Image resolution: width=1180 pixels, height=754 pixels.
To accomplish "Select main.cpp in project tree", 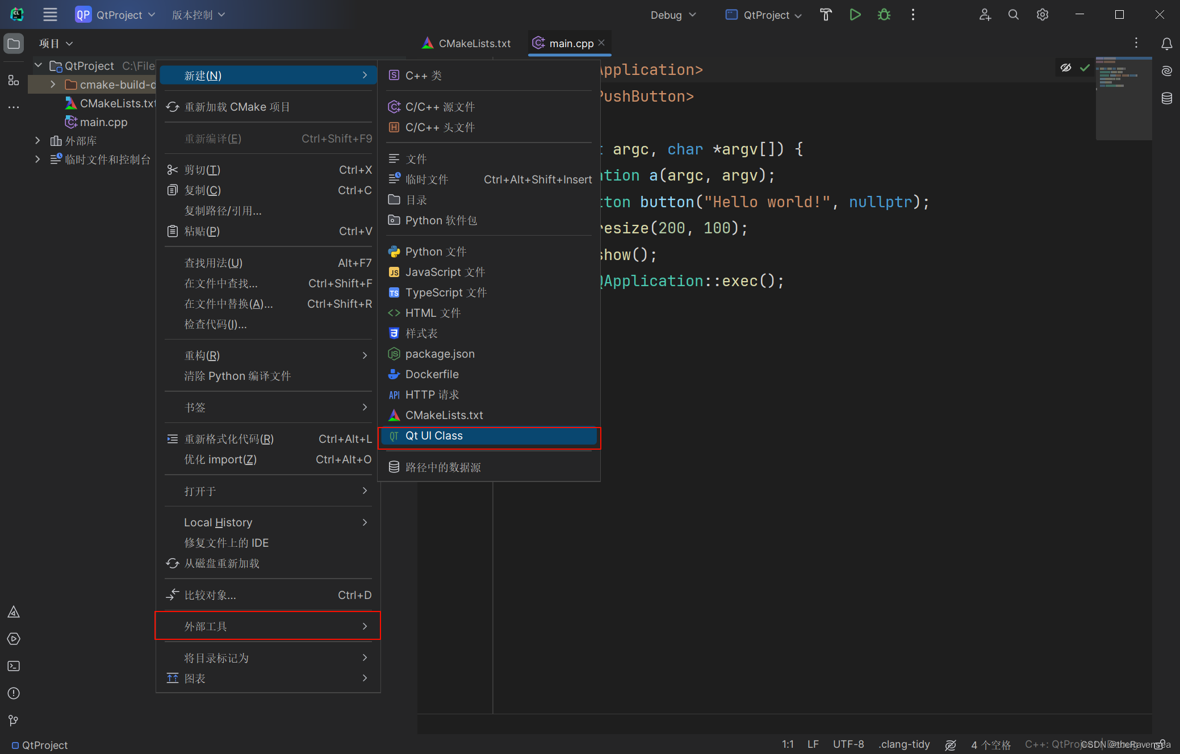I will [103, 122].
